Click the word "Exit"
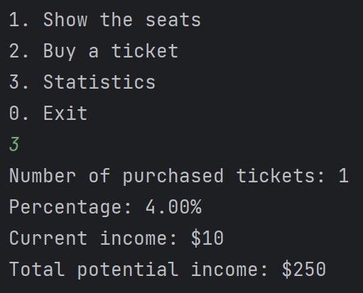The width and height of the screenshot is (363, 293). click(65, 114)
